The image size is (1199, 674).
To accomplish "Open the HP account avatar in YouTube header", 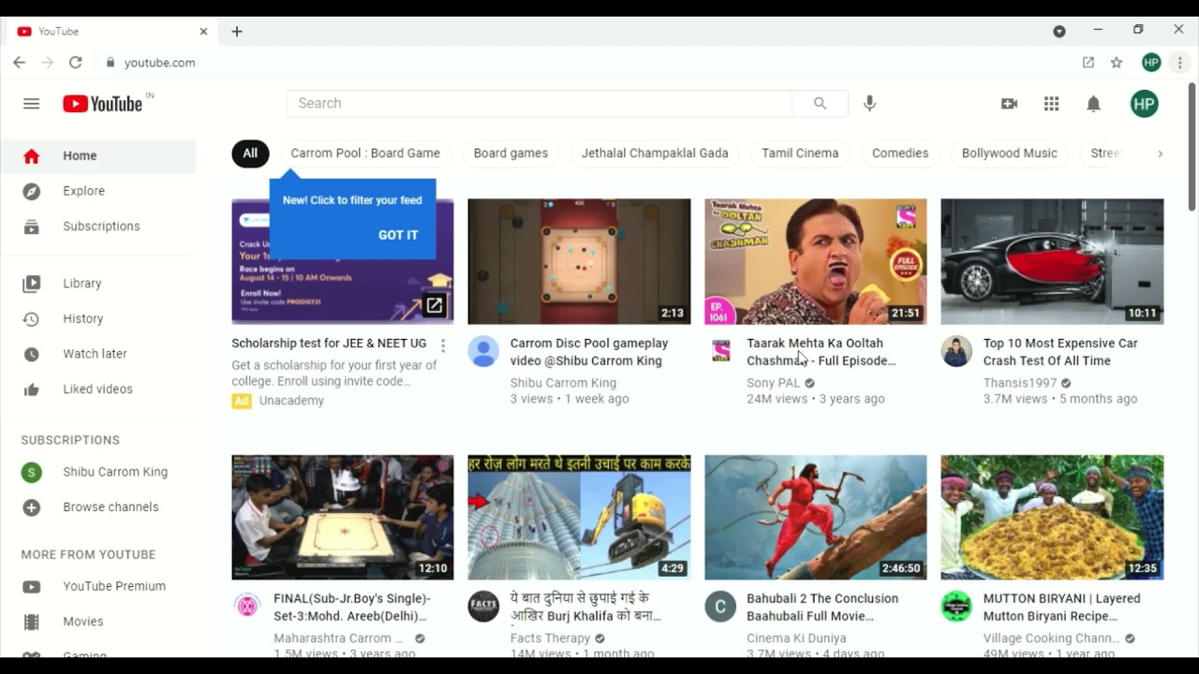I will 1144,104.
